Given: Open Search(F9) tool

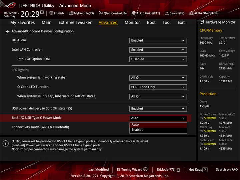Looking at the screenshot, I should click(175, 13).
